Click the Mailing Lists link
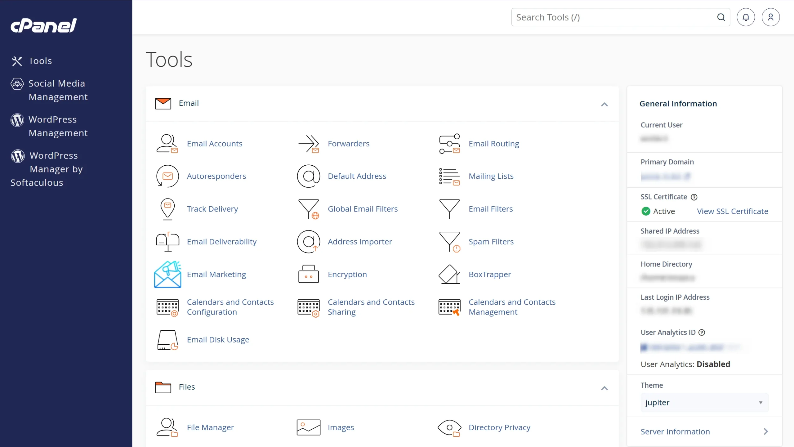 pyautogui.click(x=491, y=176)
